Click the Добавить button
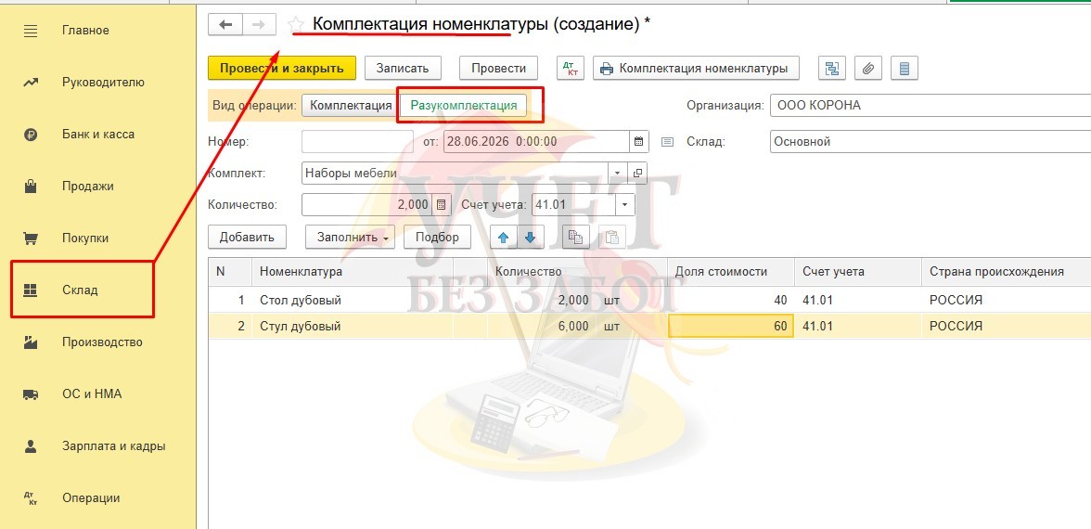Viewport: 1091px width, 529px height. click(247, 237)
